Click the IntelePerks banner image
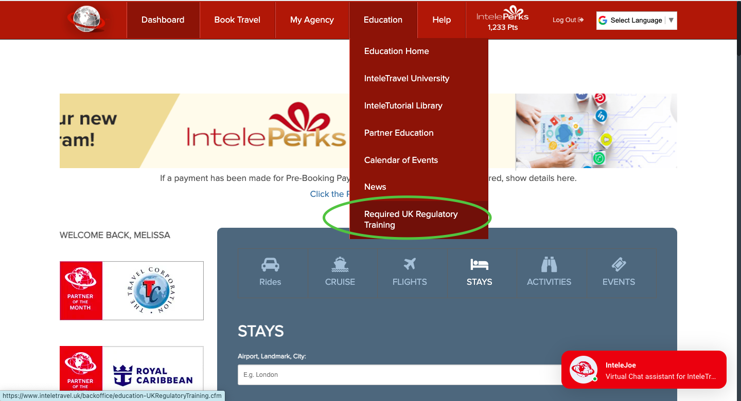Image resolution: width=741 pixels, height=401 pixels. click(204, 131)
